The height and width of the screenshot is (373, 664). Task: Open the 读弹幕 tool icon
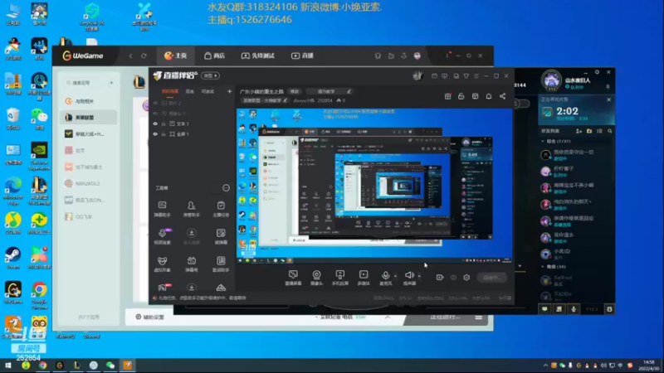pos(221,236)
